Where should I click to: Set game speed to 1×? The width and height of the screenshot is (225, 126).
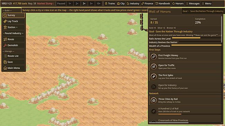click(x=70, y=3)
